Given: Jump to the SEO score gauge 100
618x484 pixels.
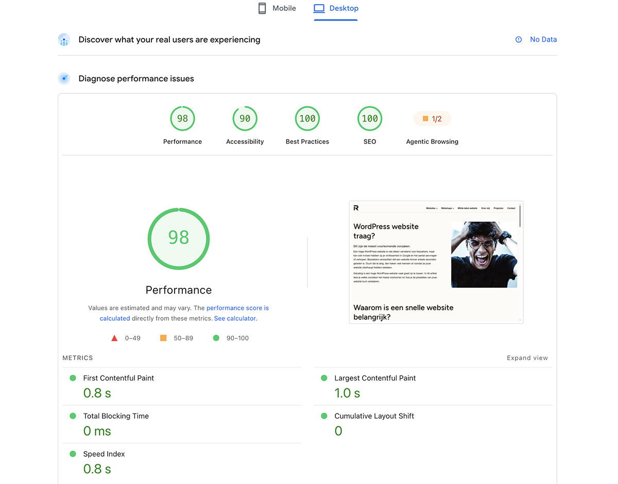Looking at the screenshot, I should click(370, 118).
